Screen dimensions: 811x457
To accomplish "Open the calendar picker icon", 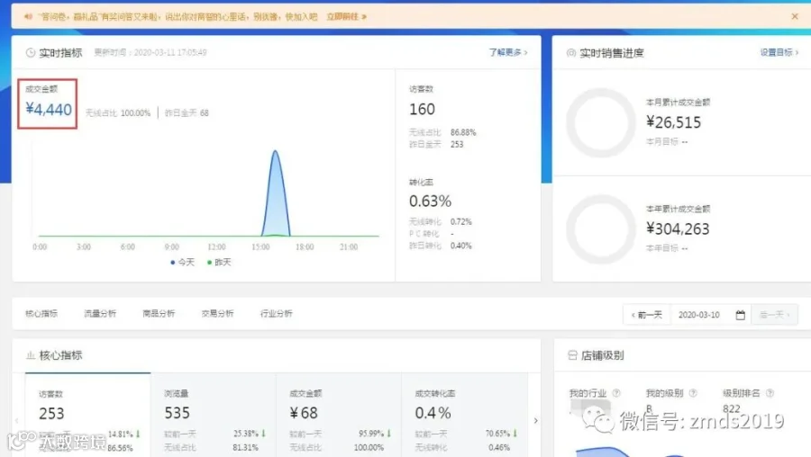I will [x=740, y=315].
